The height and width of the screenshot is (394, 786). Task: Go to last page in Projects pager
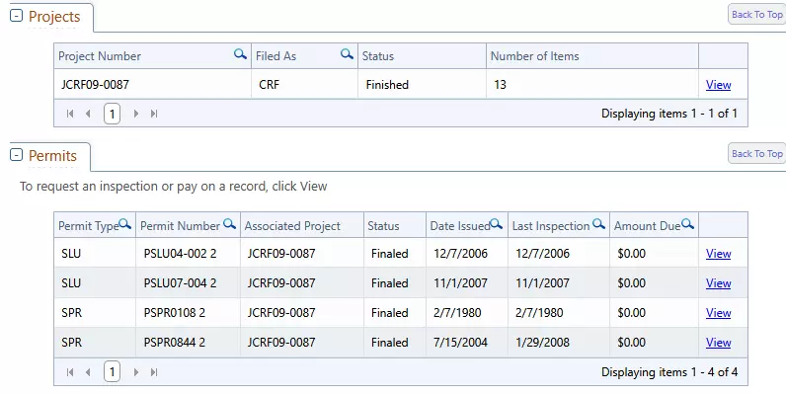click(154, 114)
